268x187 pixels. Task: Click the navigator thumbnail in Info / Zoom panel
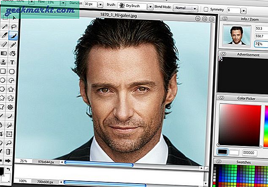237,35
